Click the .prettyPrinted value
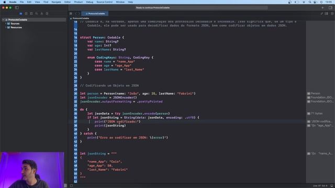 150,101
